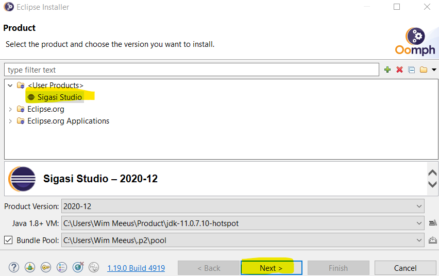Screen dimensions: 439x276
Task: Open the simple/advanced list mode icon
Action: tap(62, 267)
